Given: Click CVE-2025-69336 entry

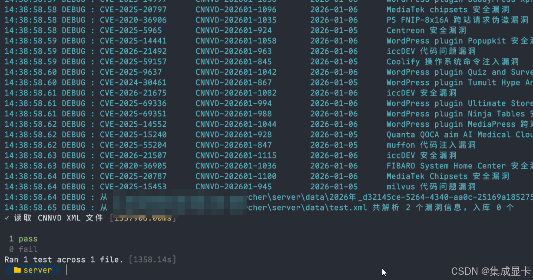Looking at the screenshot, I should [x=133, y=103].
